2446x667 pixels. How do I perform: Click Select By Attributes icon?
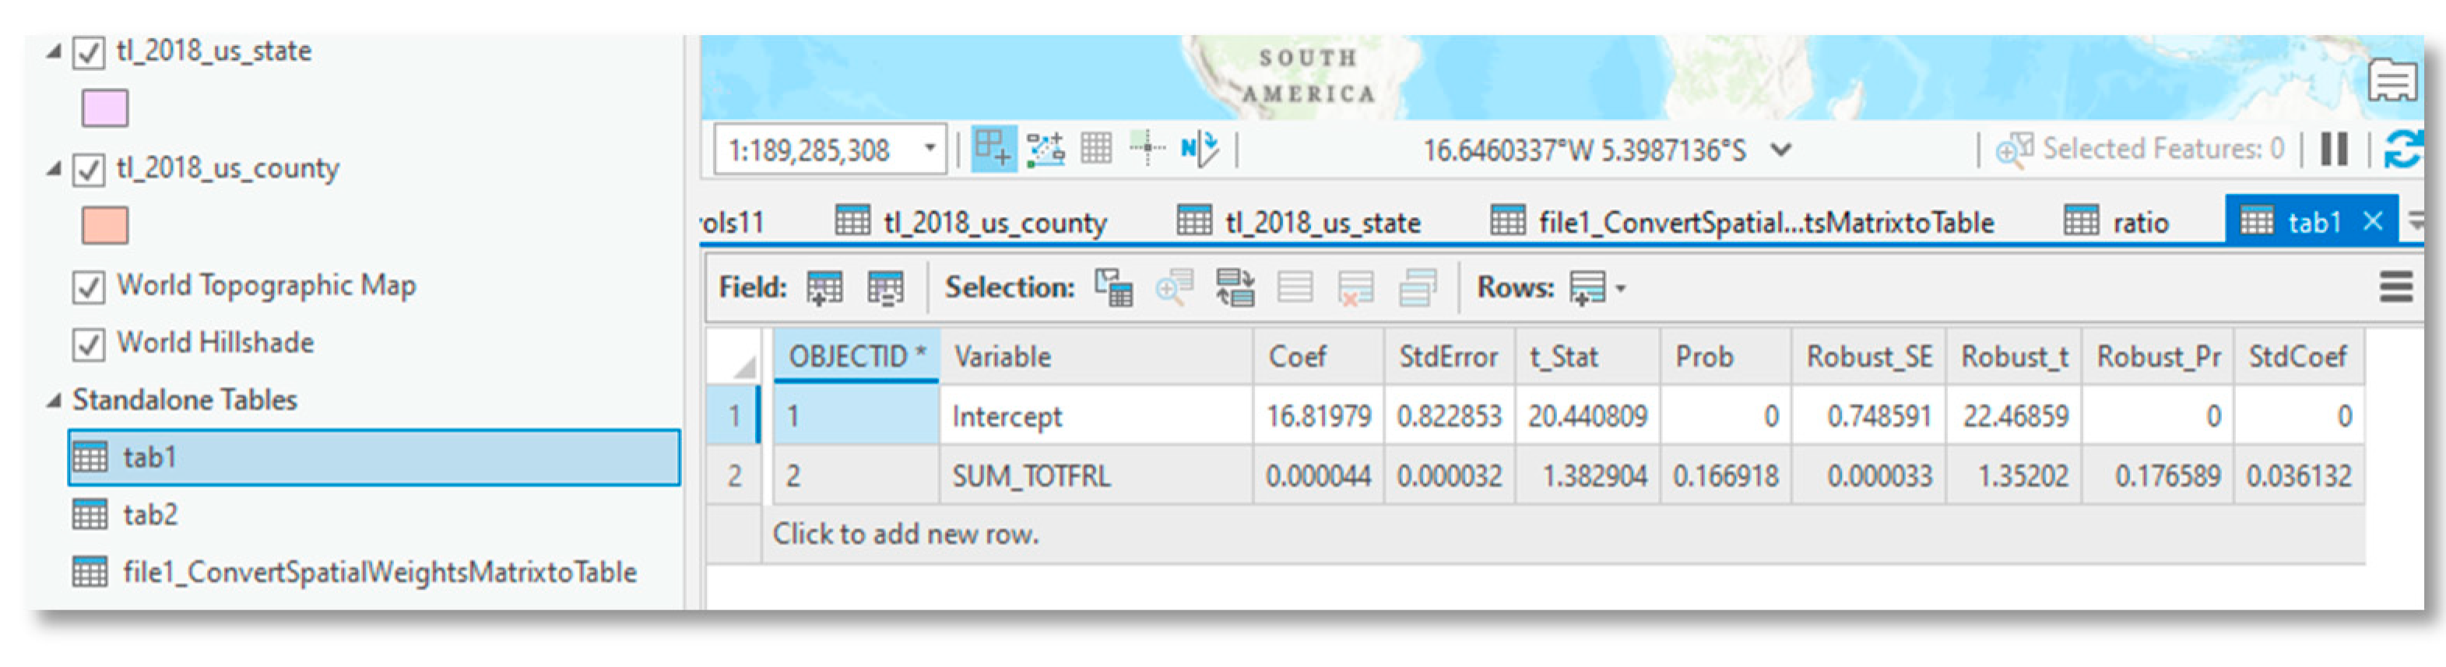coord(1113,287)
